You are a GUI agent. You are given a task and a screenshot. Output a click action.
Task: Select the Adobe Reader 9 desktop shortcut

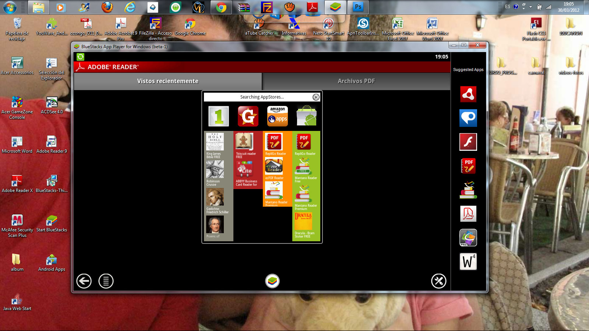[x=52, y=145]
